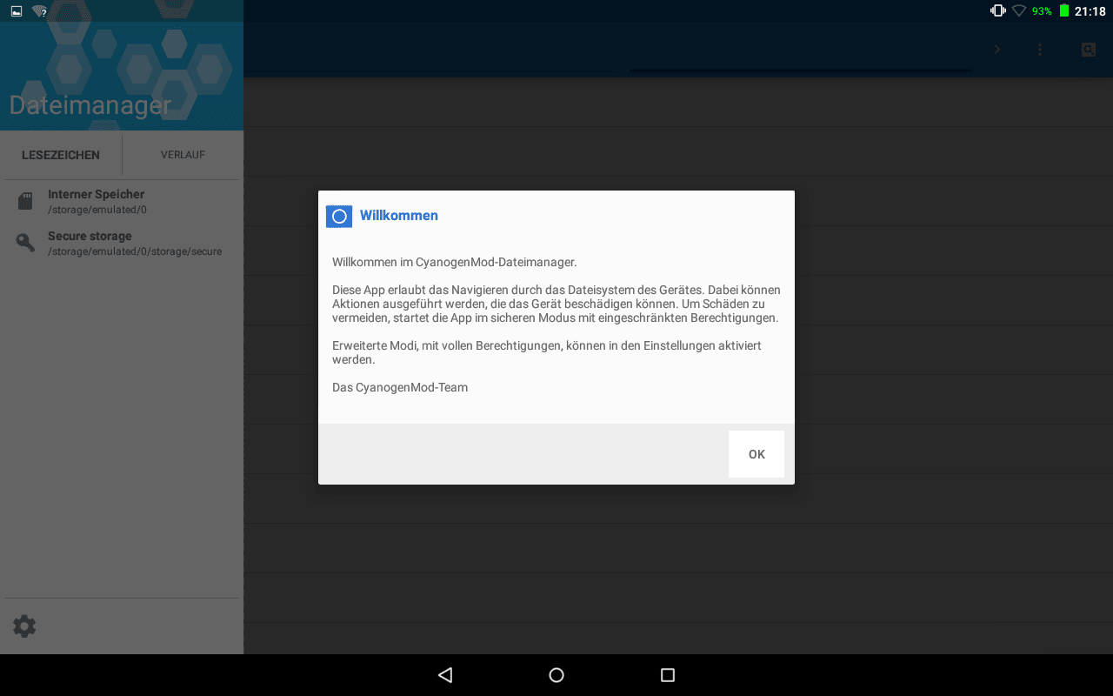The image size is (1113, 696).
Task: Click the image notification icon in status bar
Action: (17, 11)
